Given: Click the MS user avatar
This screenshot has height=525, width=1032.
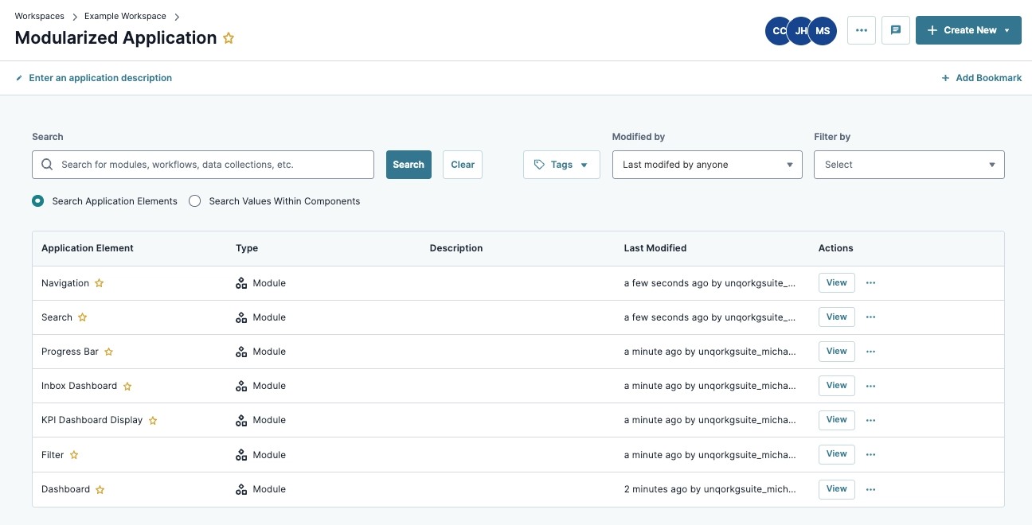Looking at the screenshot, I should click(x=822, y=30).
